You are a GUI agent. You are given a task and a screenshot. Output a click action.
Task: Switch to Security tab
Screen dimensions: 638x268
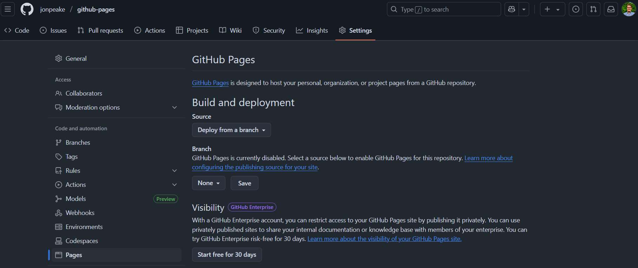[269, 31]
